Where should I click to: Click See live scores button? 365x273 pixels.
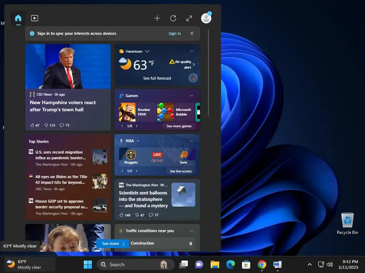click(x=181, y=171)
